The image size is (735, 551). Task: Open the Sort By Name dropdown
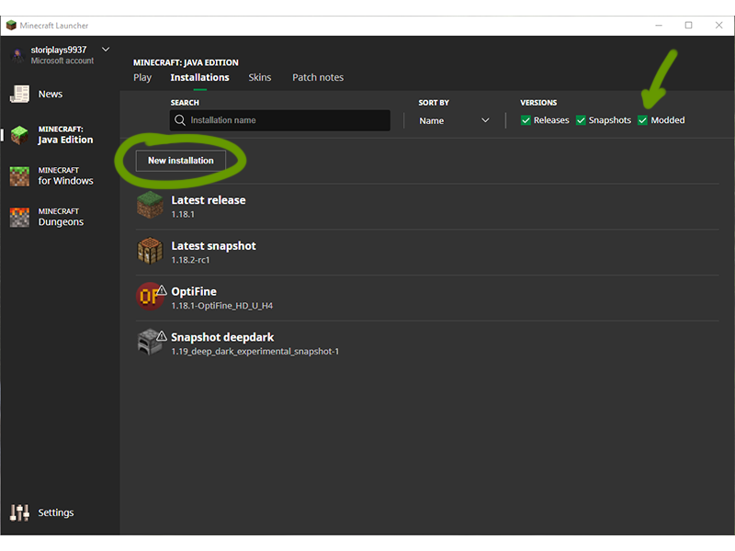[454, 120]
